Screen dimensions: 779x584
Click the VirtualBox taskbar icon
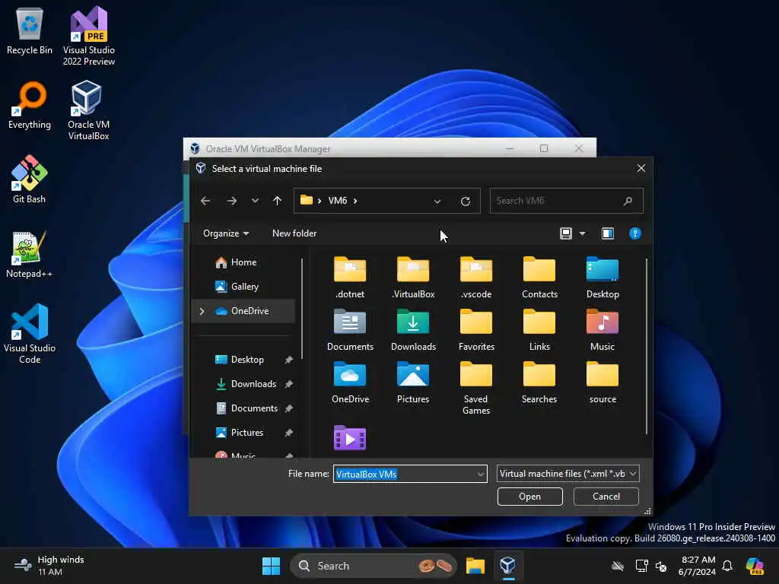tap(507, 566)
